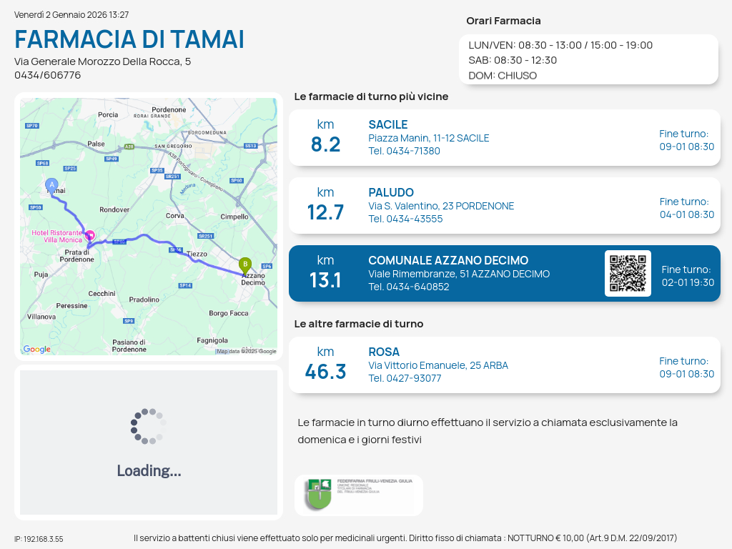Click the Loading spinner icon
732x549 pixels.
[148, 426]
